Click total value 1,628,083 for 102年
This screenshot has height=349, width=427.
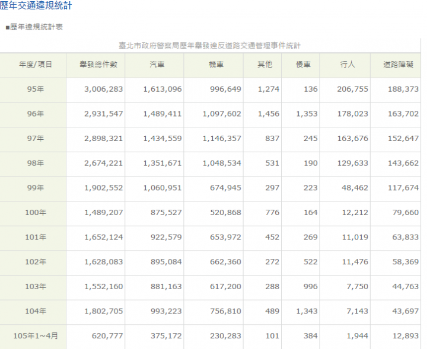pos(103,262)
